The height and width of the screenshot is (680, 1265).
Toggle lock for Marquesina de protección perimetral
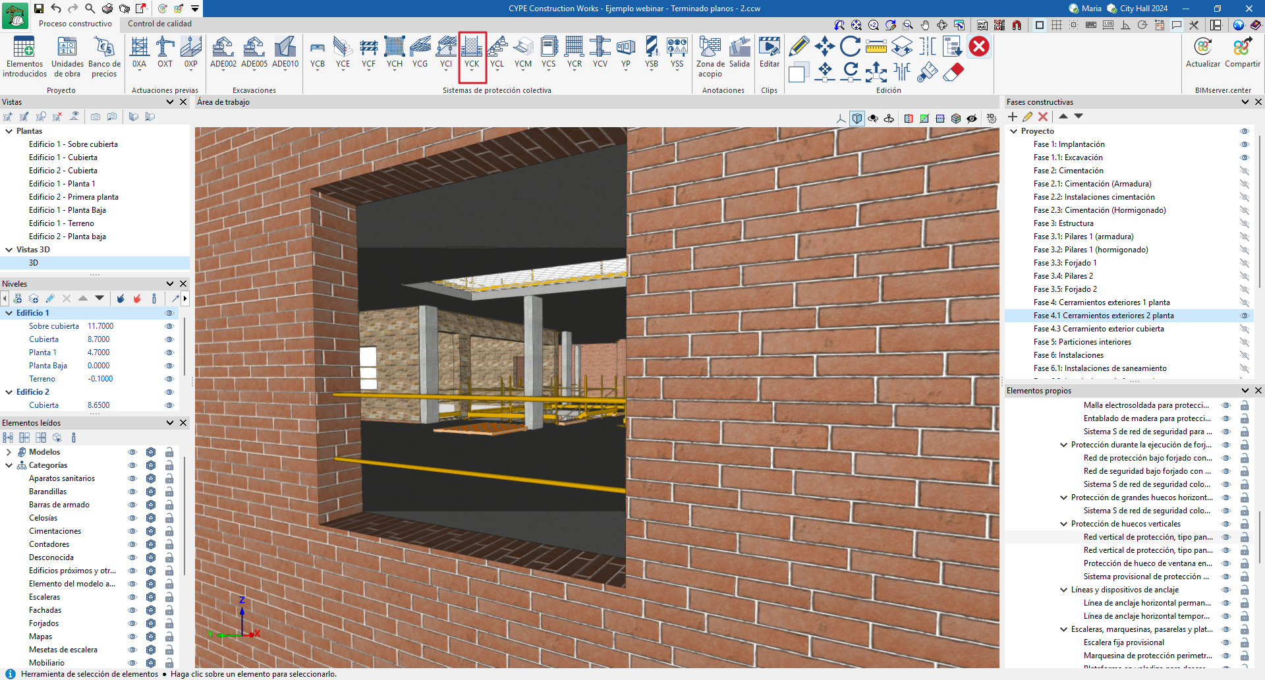1245,656
